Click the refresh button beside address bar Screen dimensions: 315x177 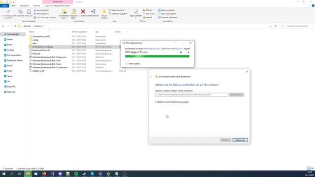(276, 26)
